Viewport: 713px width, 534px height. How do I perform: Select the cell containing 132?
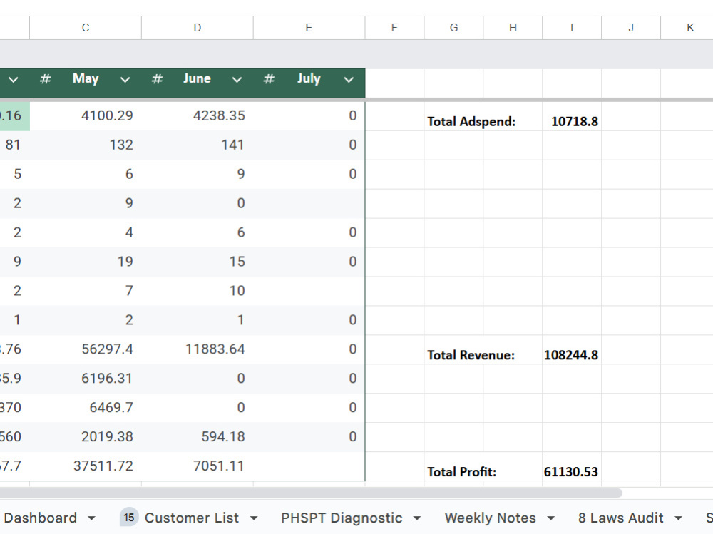86,145
